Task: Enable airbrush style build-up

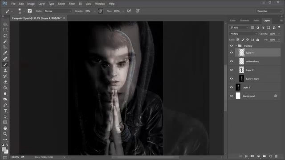Action: pyautogui.click(x=129, y=11)
